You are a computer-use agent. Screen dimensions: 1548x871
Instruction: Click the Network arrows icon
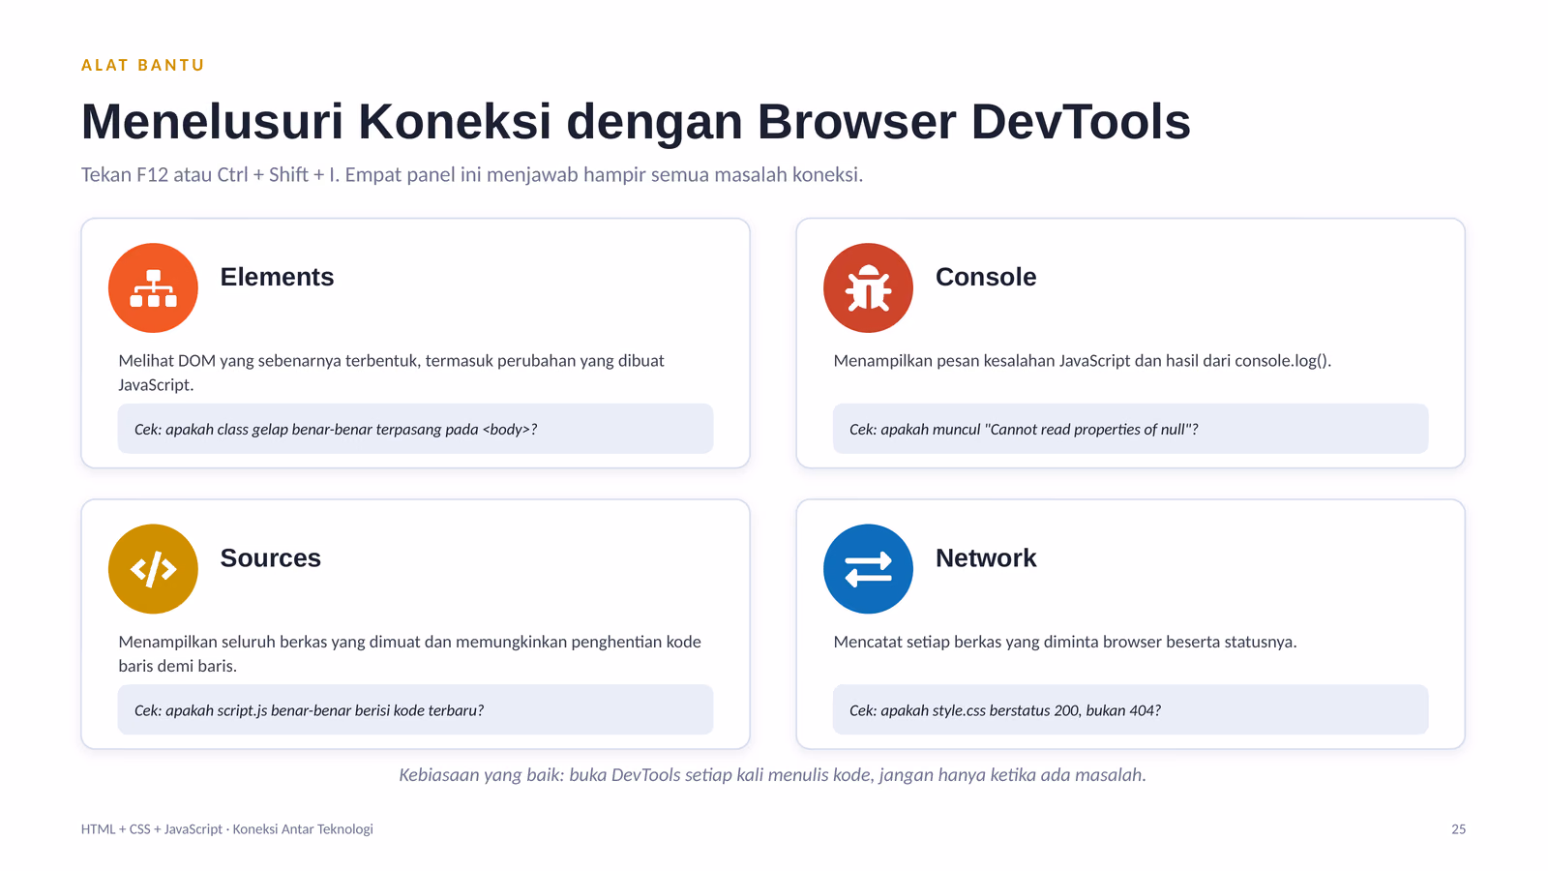(x=868, y=569)
